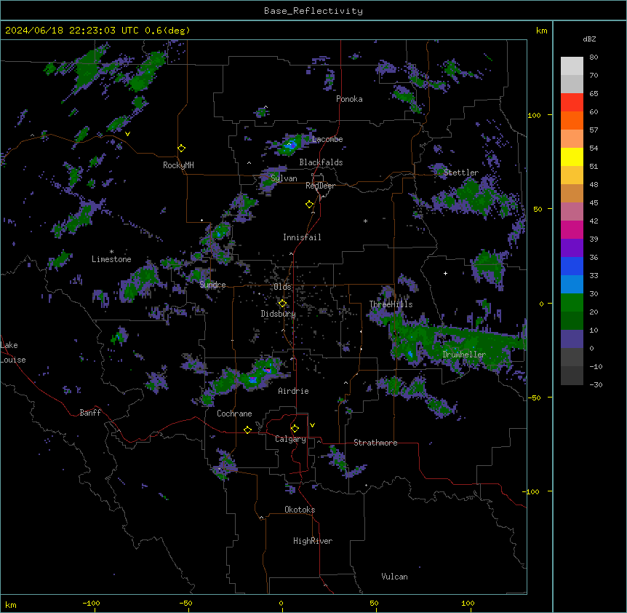
Task: Select the Limestone label
Action: coord(111,259)
